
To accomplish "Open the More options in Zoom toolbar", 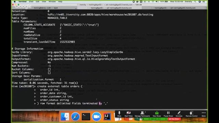I will click(204, 114).
